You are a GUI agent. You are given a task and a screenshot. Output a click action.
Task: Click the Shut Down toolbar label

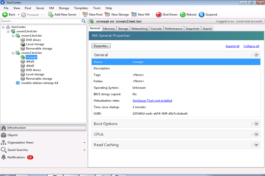click(170, 15)
